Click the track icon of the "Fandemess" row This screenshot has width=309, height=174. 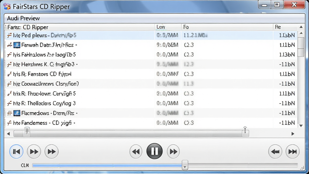click(9, 123)
